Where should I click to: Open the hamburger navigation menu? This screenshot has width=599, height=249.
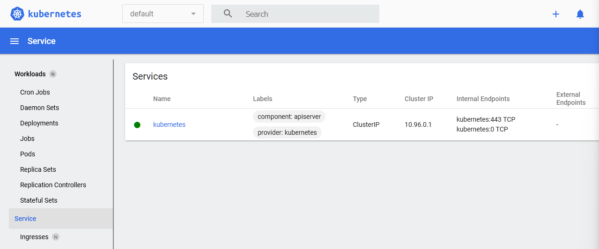(15, 41)
